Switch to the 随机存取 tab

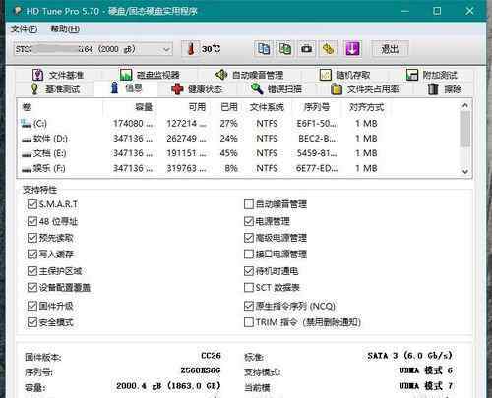click(345, 75)
